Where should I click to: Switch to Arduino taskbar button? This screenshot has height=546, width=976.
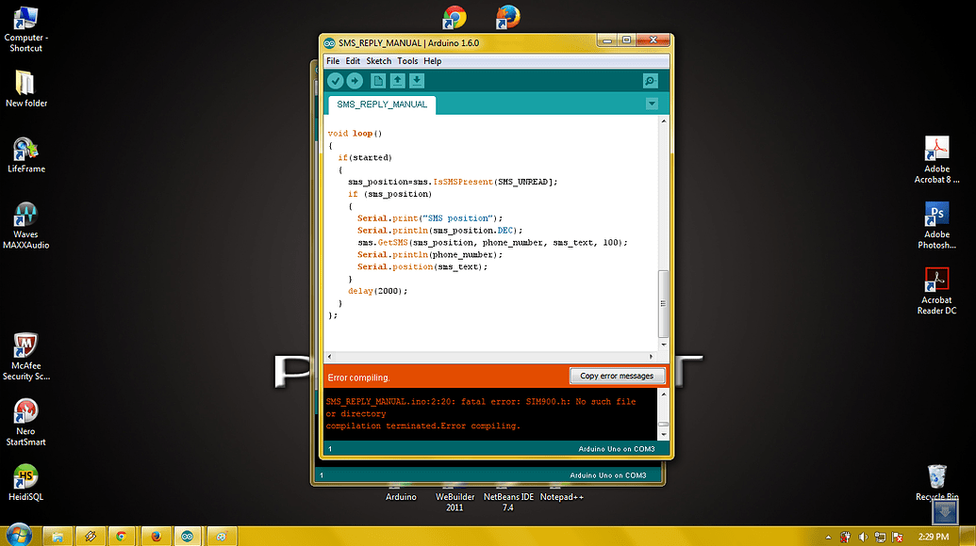coord(188,536)
